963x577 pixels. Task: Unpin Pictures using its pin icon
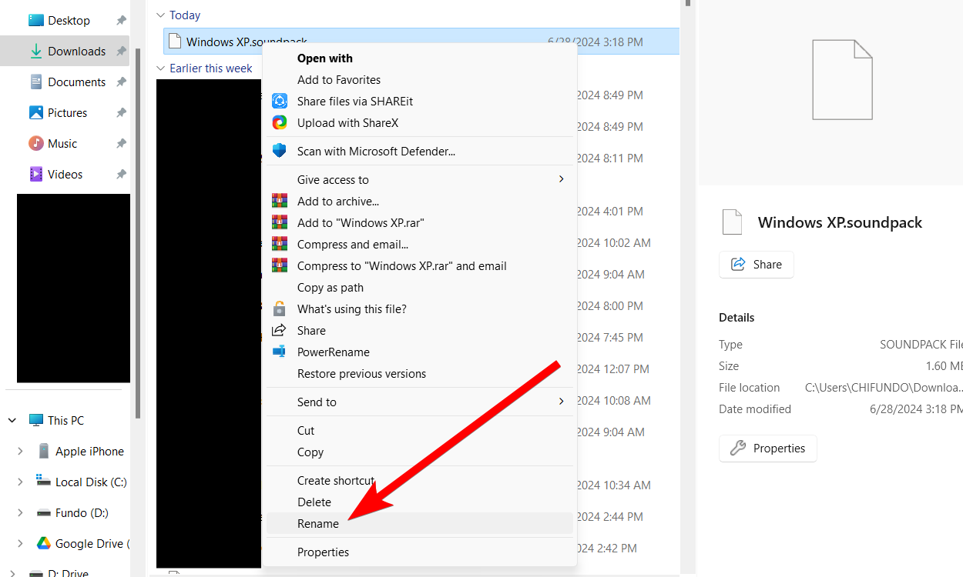pos(121,113)
